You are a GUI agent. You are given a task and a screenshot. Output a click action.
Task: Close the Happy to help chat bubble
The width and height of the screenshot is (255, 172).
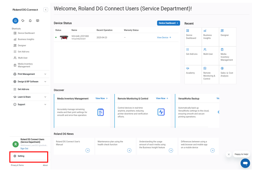pyautogui.click(x=229, y=154)
